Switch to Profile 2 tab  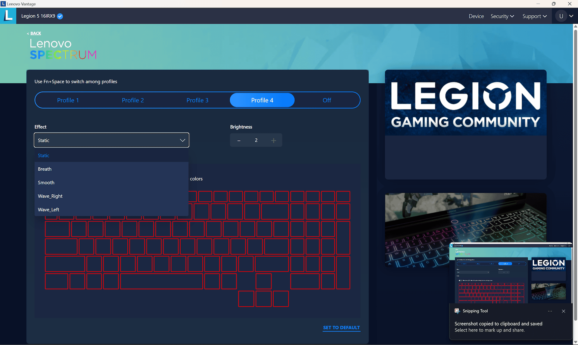(x=133, y=100)
